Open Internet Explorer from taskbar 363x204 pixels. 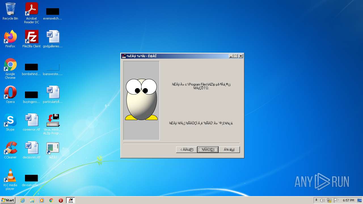[22, 200]
